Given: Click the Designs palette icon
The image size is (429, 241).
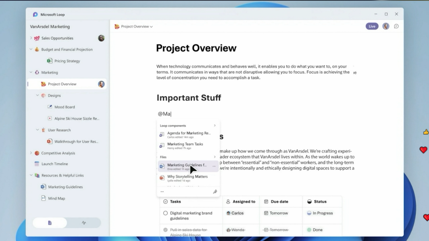Looking at the screenshot, I should point(43,95).
